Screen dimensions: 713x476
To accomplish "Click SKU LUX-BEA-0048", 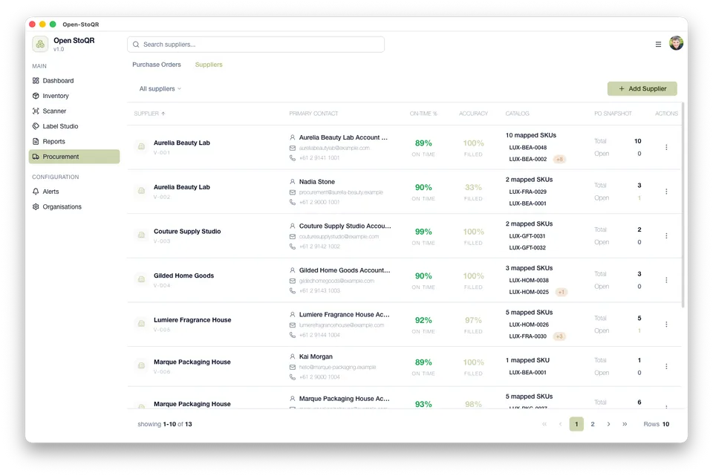I will pos(527,148).
